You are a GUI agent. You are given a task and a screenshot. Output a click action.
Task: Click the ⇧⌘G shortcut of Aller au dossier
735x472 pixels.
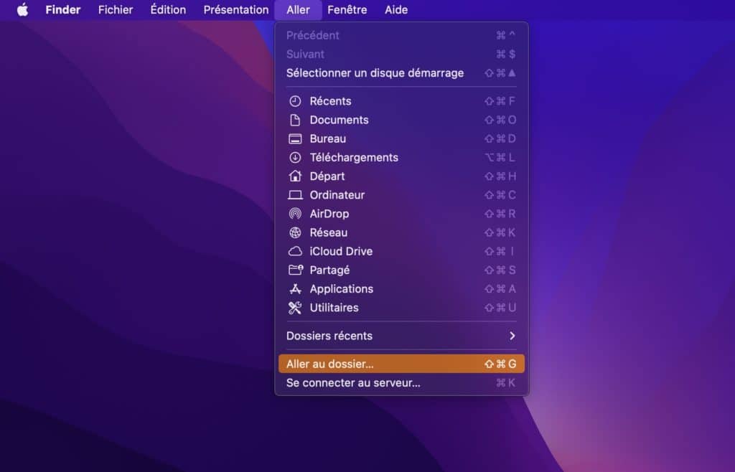[x=500, y=364]
